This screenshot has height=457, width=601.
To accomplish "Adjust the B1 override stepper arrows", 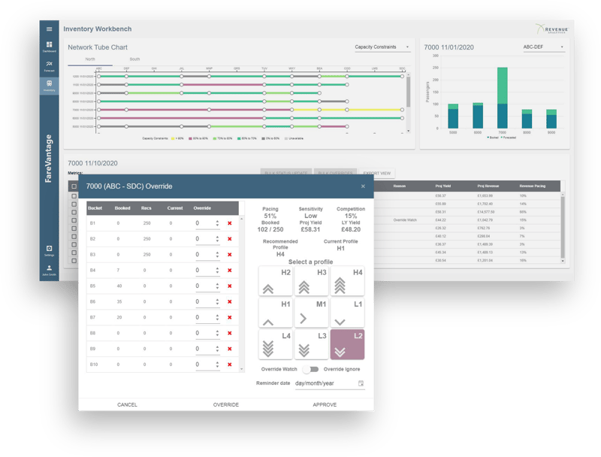I will (217, 223).
